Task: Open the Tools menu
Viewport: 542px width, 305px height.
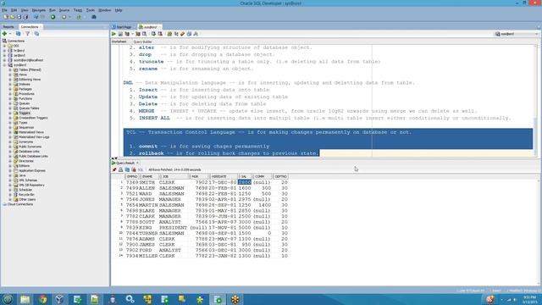Action: click(x=91, y=10)
